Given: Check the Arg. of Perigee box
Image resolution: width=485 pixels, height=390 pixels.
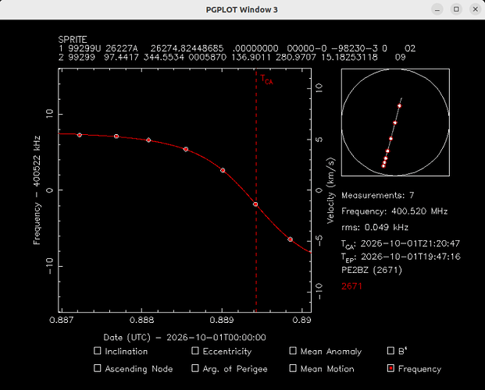Looking at the screenshot, I should pos(195,368).
